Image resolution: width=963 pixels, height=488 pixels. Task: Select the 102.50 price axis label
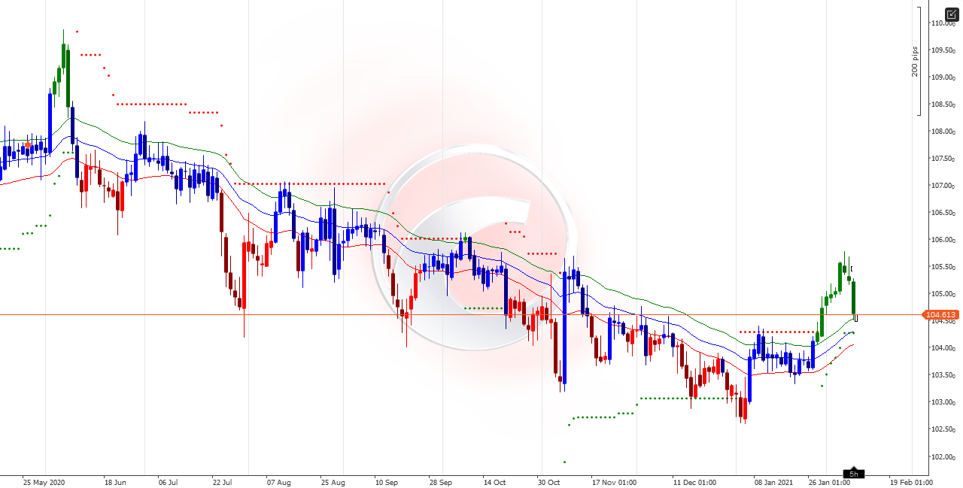[x=944, y=429]
